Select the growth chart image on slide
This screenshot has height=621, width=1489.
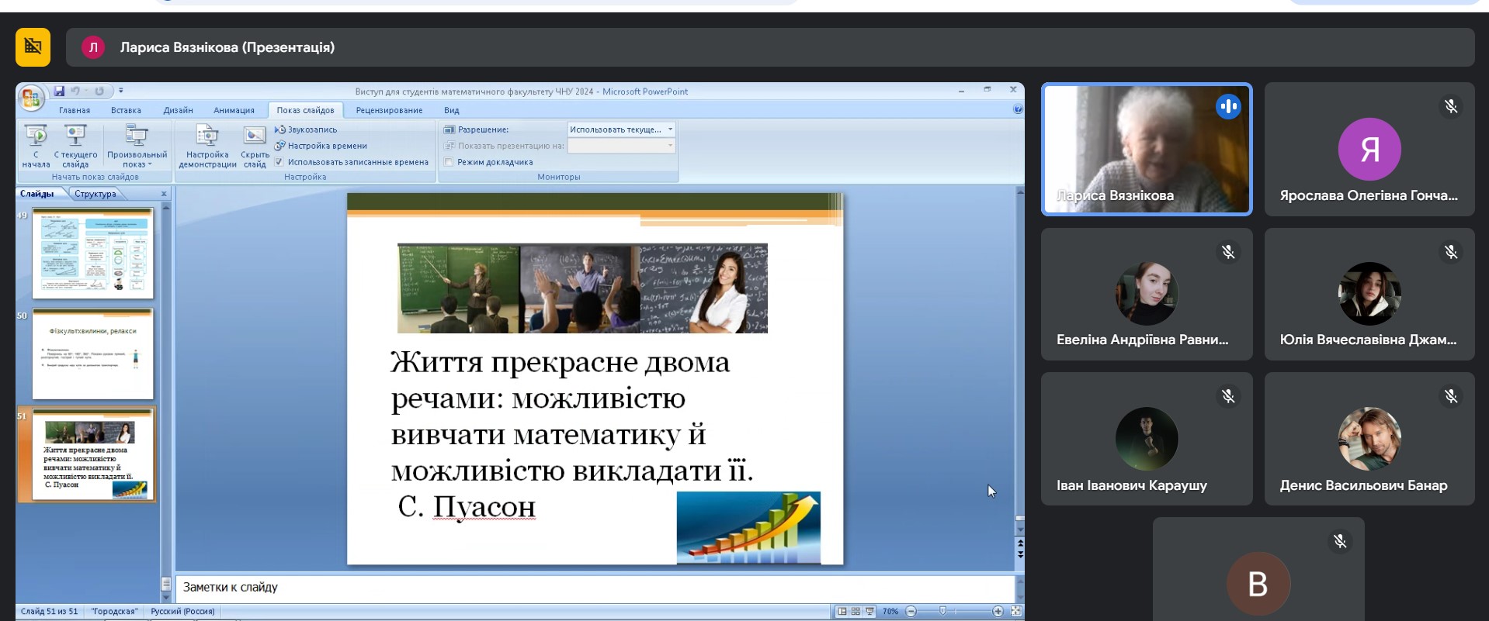tap(748, 527)
